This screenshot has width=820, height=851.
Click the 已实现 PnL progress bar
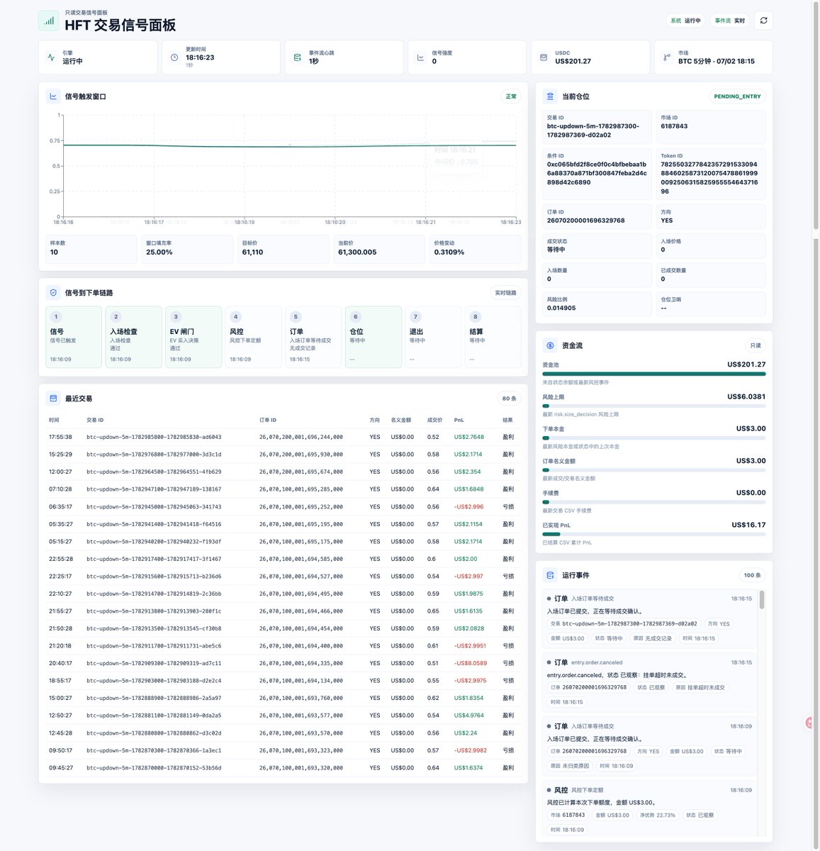pyautogui.click(x=654, y=534)
